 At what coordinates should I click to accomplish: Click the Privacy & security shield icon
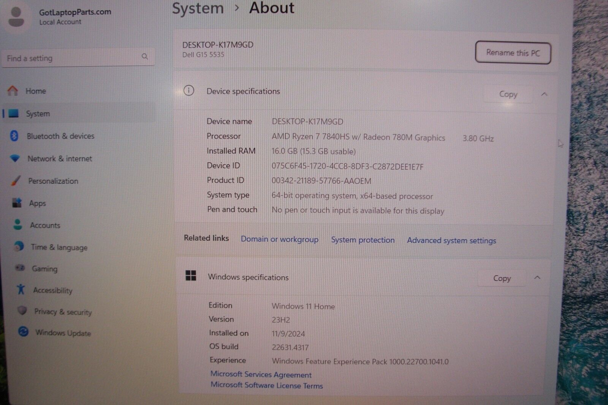22,310
